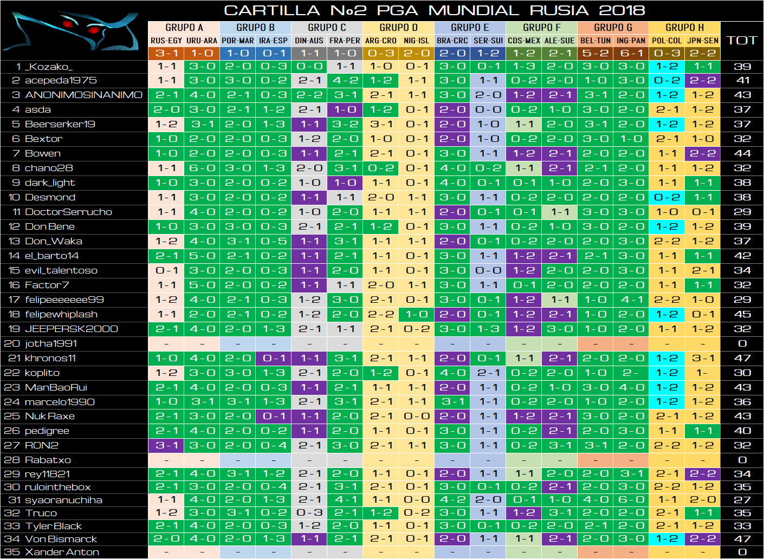This screenshot has height=559, width=764.
Task: Select player name _Kozako_
Action: [x=48, y=67]
